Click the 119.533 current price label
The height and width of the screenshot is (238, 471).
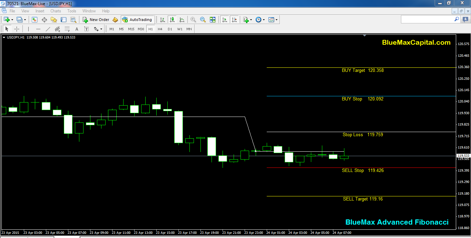pos(463,155)
